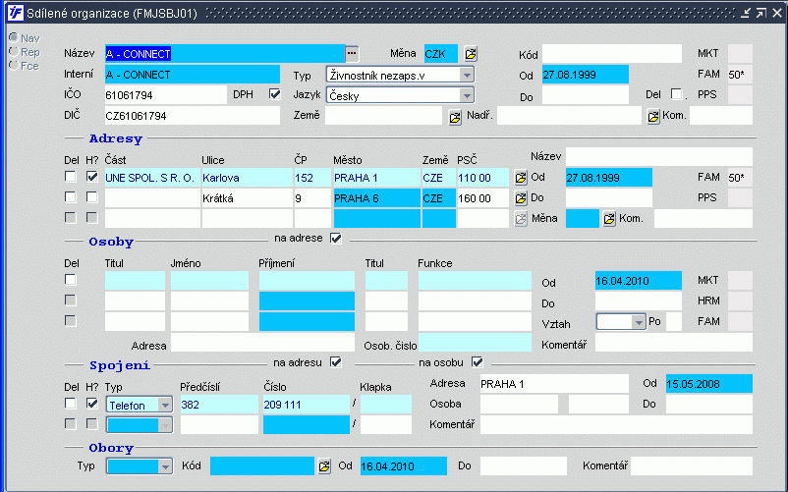Click the Nadř. lookup icon
Viewport: 788px width, 492px height.
(x=653, y=117)
